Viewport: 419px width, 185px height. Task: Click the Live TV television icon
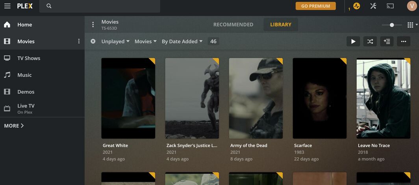click(7, 108)
